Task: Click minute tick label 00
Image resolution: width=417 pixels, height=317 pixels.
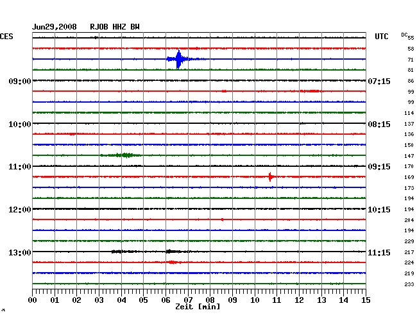Action: [x=33, y=300]
